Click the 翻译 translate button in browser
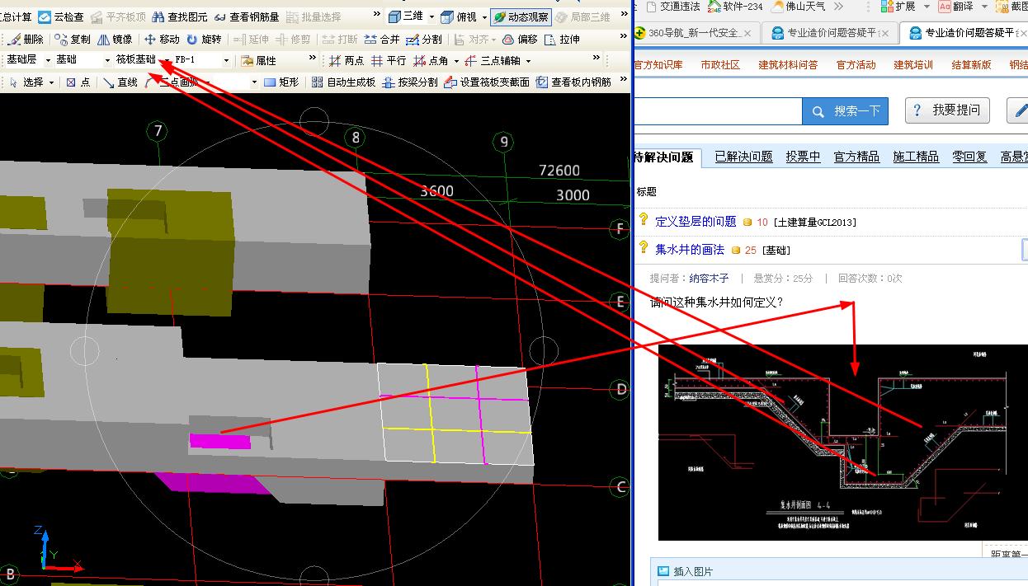The width and height of the screenshot is (1028, 586). [x=958, y=7]
